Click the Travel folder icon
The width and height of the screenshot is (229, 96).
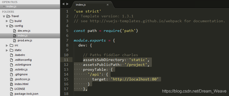tap(8, 16)
